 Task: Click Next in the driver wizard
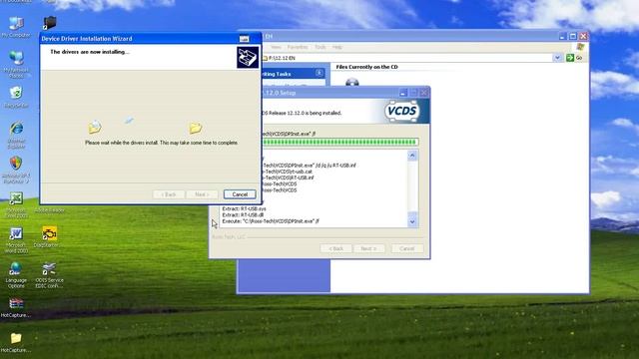202,194
